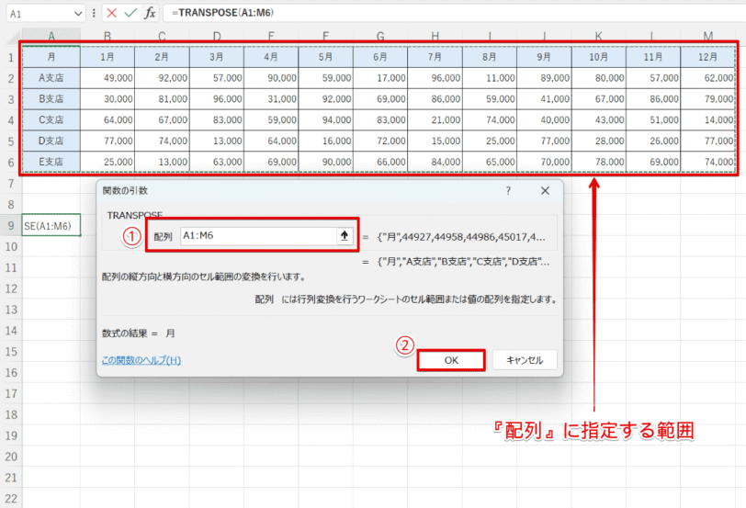Viewport: 746px width, 508px height.
Task: Click the 6月 header cell
Action: (x=380, y=57)
